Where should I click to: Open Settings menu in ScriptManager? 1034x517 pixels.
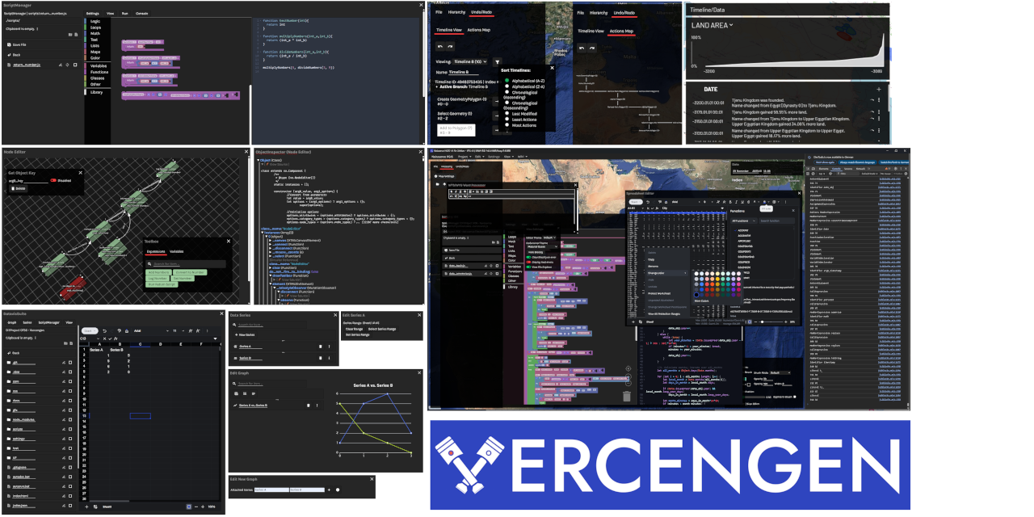click(92, 14)
